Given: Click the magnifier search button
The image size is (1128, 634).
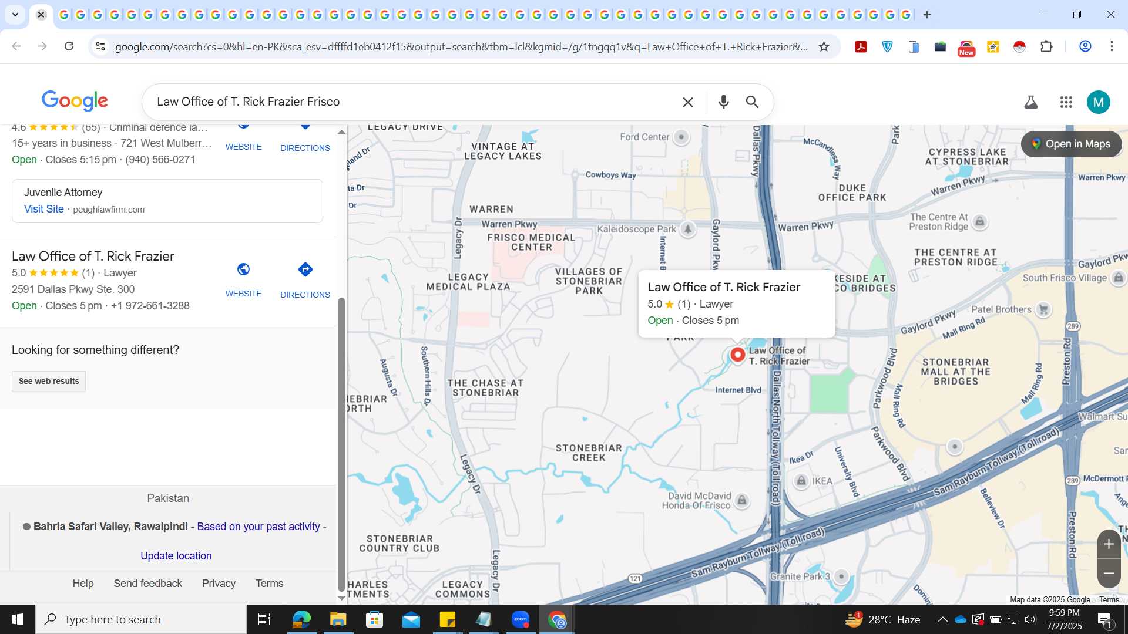Looking at the screenshot, I should [752, 102].
